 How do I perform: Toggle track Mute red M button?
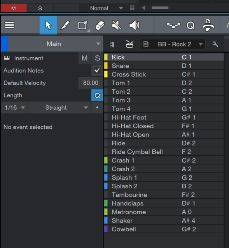pos(14,8)
